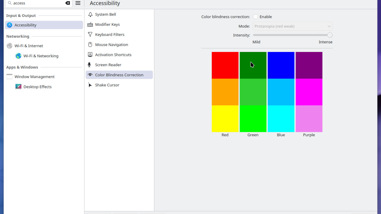
Task: Open Keyboard Filters settings
Action: click(x=119, y=34)
